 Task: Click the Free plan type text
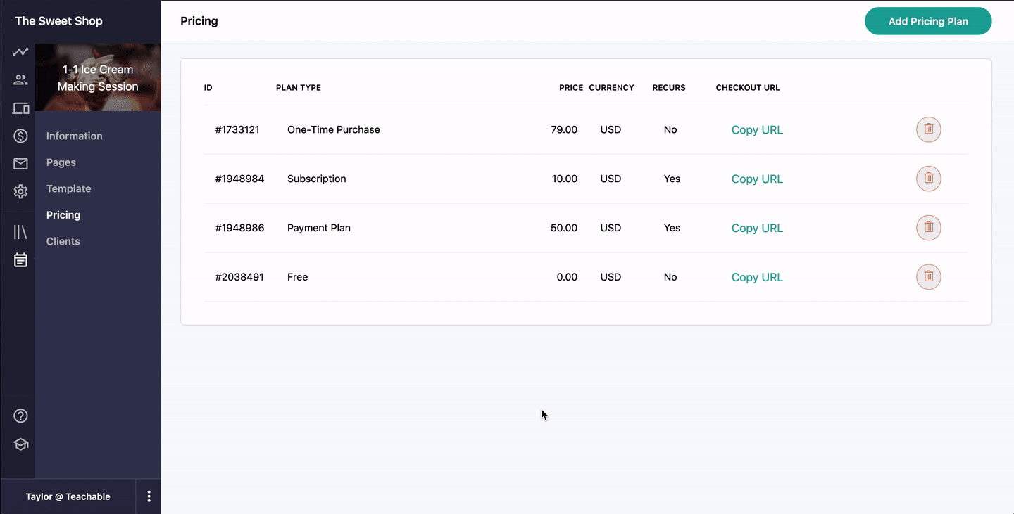297,277
